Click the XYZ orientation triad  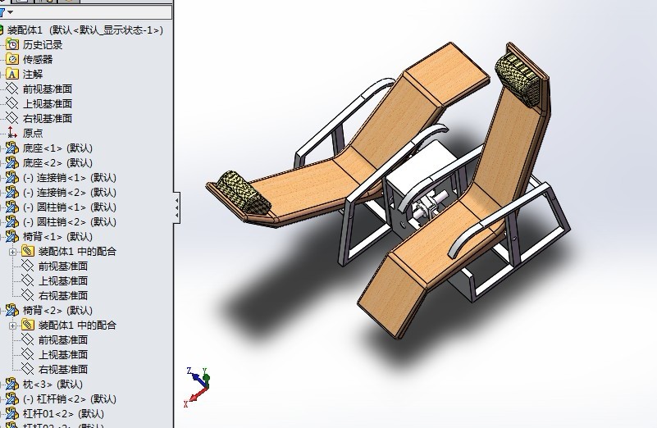(x=197, y=386)
